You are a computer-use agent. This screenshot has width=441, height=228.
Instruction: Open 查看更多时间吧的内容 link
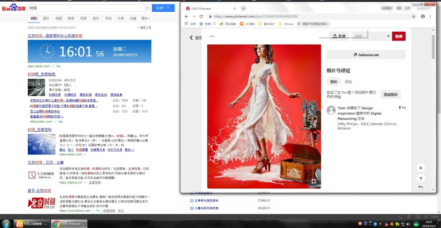pyautogui.click(x=47, y=116)
